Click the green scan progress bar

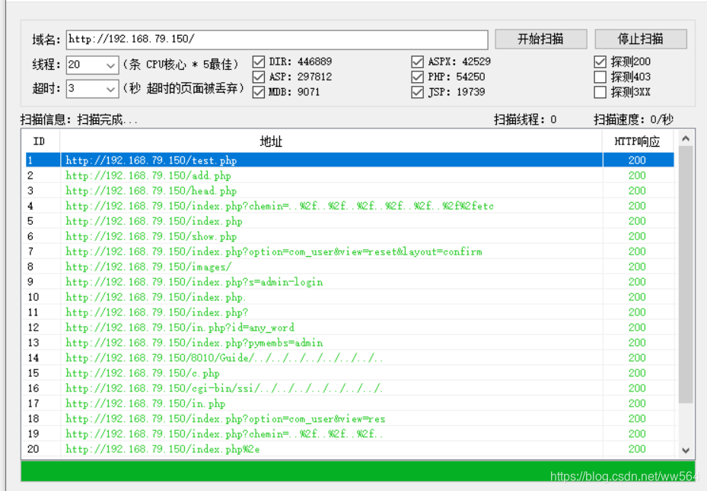click(358, 470)
